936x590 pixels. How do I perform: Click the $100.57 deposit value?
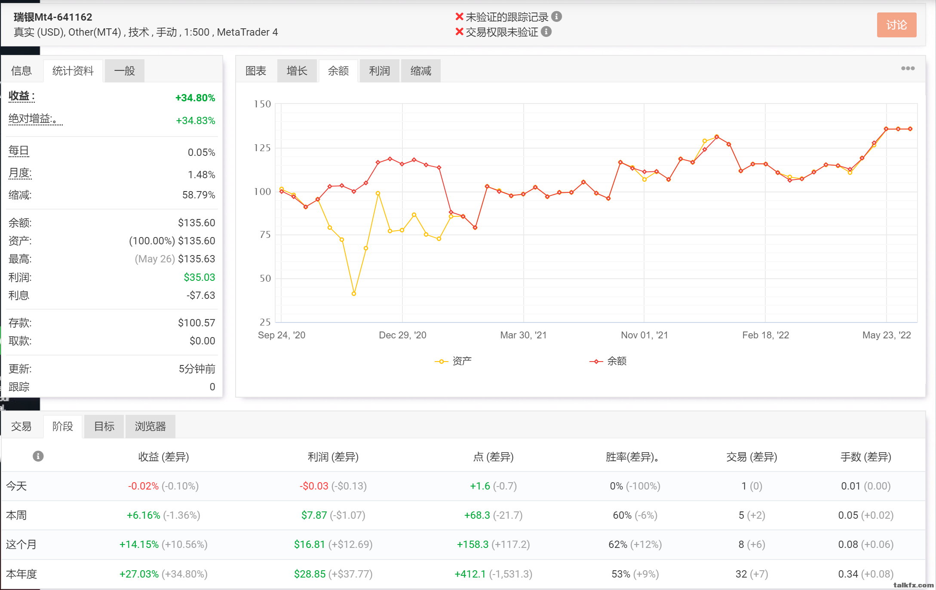coord(196,323)
